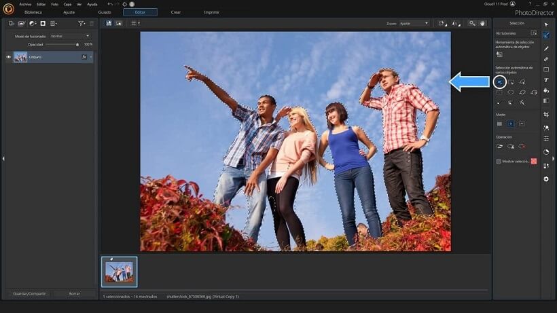
Task: Click the clear selection red X icon
Action: tap(522, 146)
